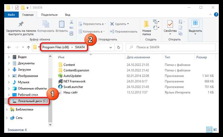Screen dimensions: 223x137
Task: Open the address bar history dropdown
Action: pos(111,47)
